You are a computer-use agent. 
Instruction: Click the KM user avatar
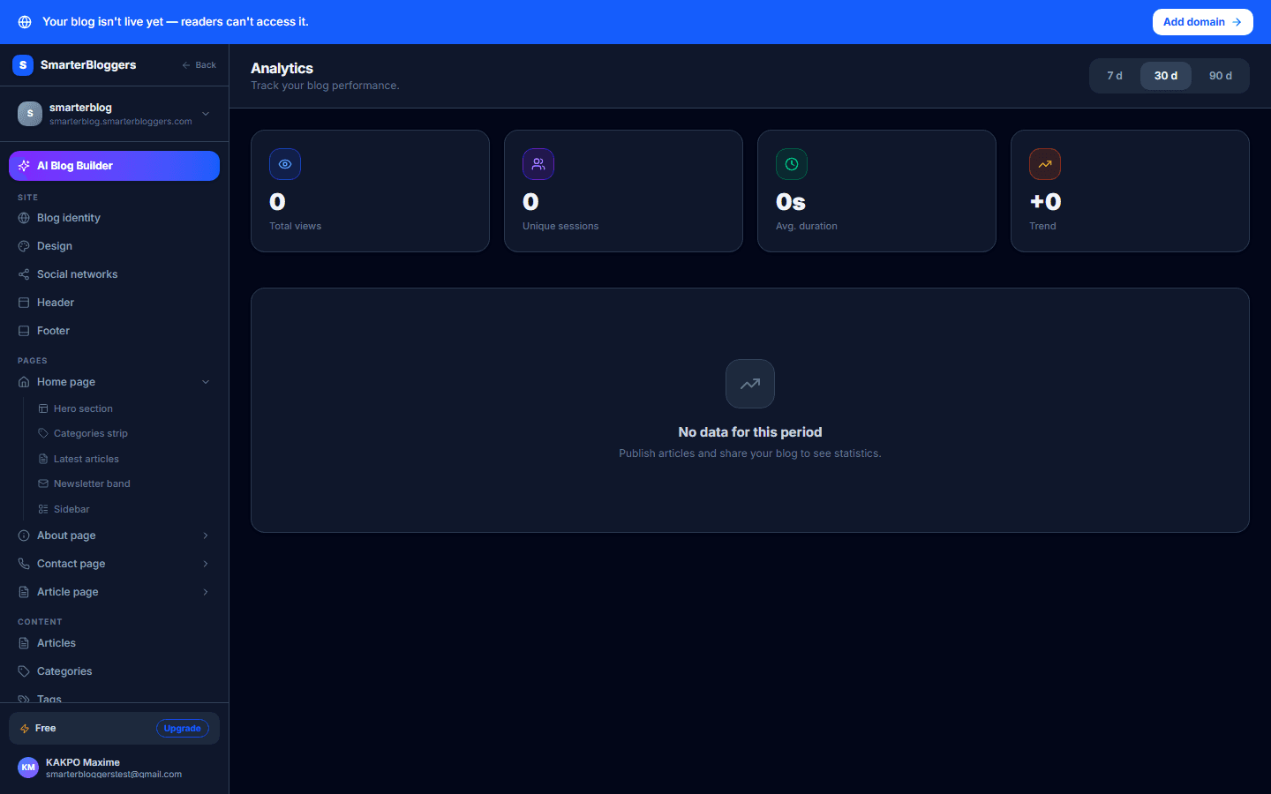pos(28,768)
